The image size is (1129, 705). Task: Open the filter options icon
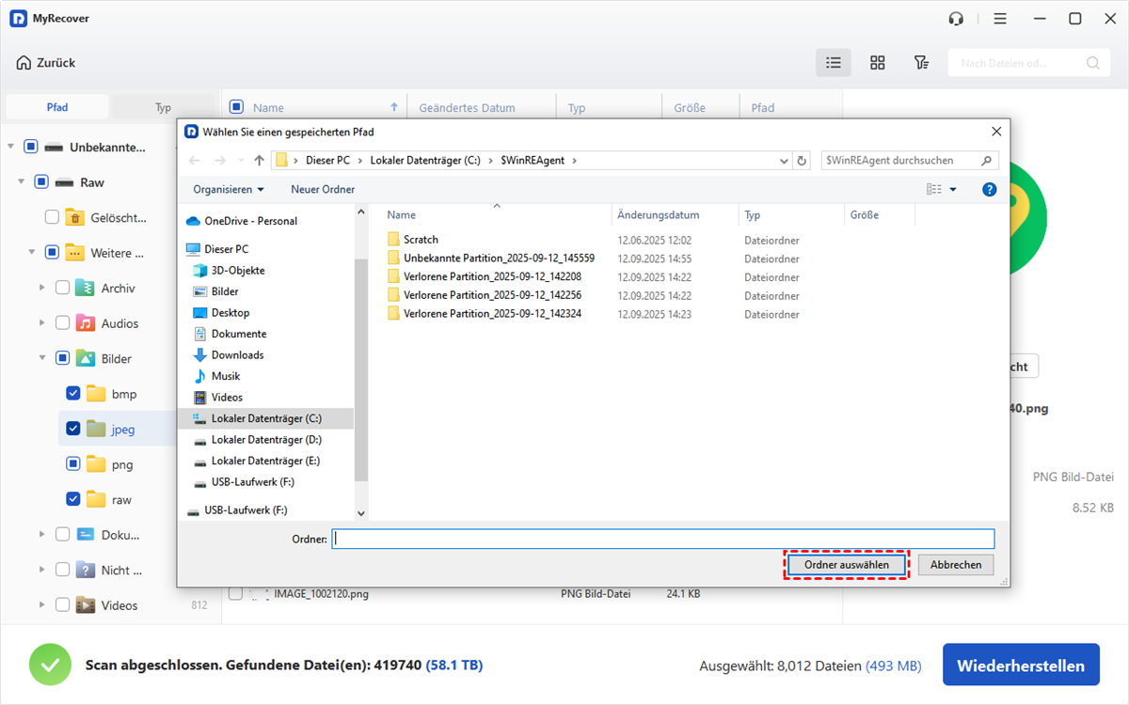[x=922, y=63]
